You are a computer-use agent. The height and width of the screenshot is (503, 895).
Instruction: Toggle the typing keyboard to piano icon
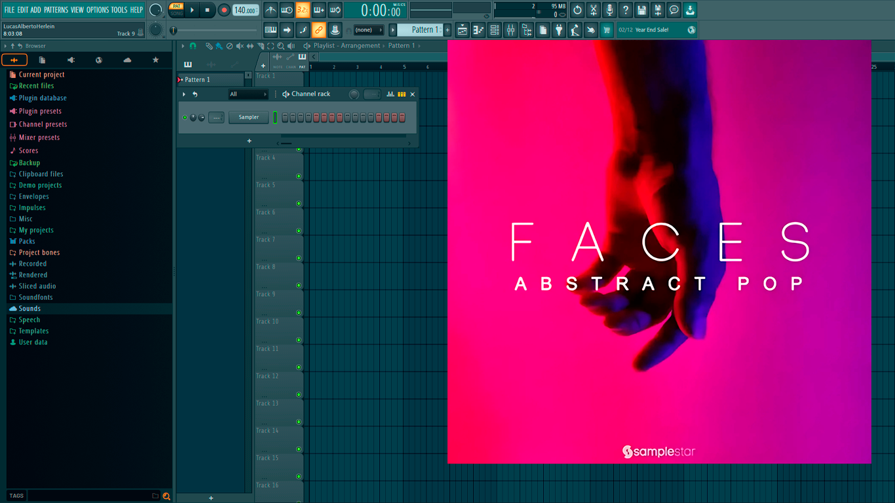coord(271,29)
